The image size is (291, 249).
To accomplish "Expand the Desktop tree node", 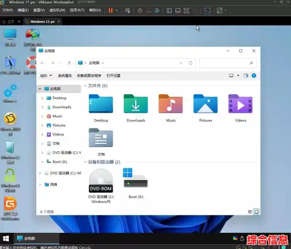I will coord(42,98).
